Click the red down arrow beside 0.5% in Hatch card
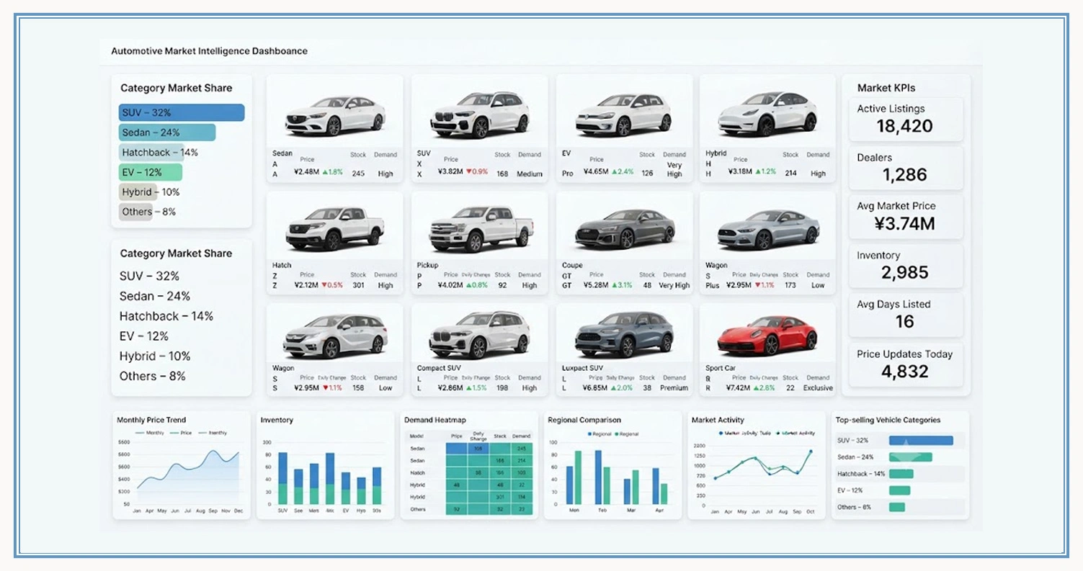Viewport: 1083px width, 571px height. (x=324, y=285)
